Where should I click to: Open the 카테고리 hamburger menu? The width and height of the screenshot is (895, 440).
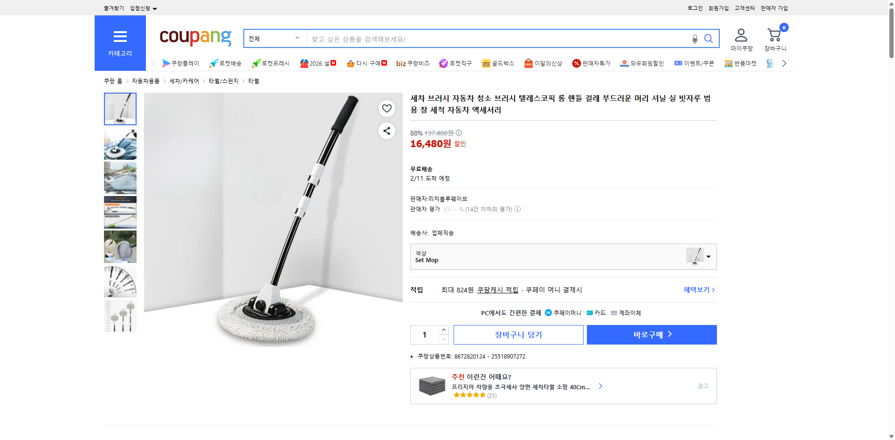coord(120,37)
